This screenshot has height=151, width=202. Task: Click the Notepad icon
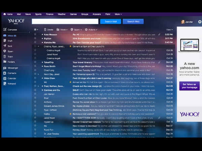click(5, 84)
